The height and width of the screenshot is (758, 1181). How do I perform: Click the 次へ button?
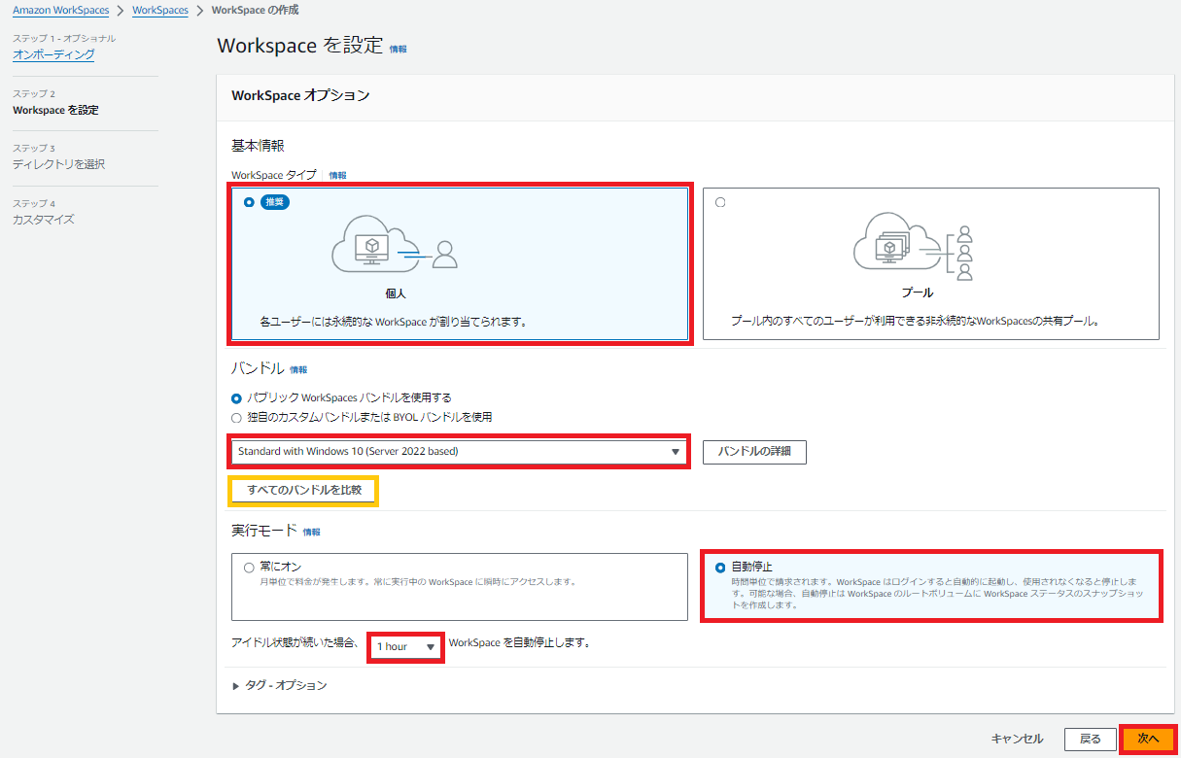(1148, 740)
